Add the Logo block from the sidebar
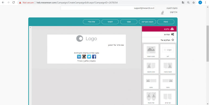This screenshot has width=209, height=105. point(168,51)
